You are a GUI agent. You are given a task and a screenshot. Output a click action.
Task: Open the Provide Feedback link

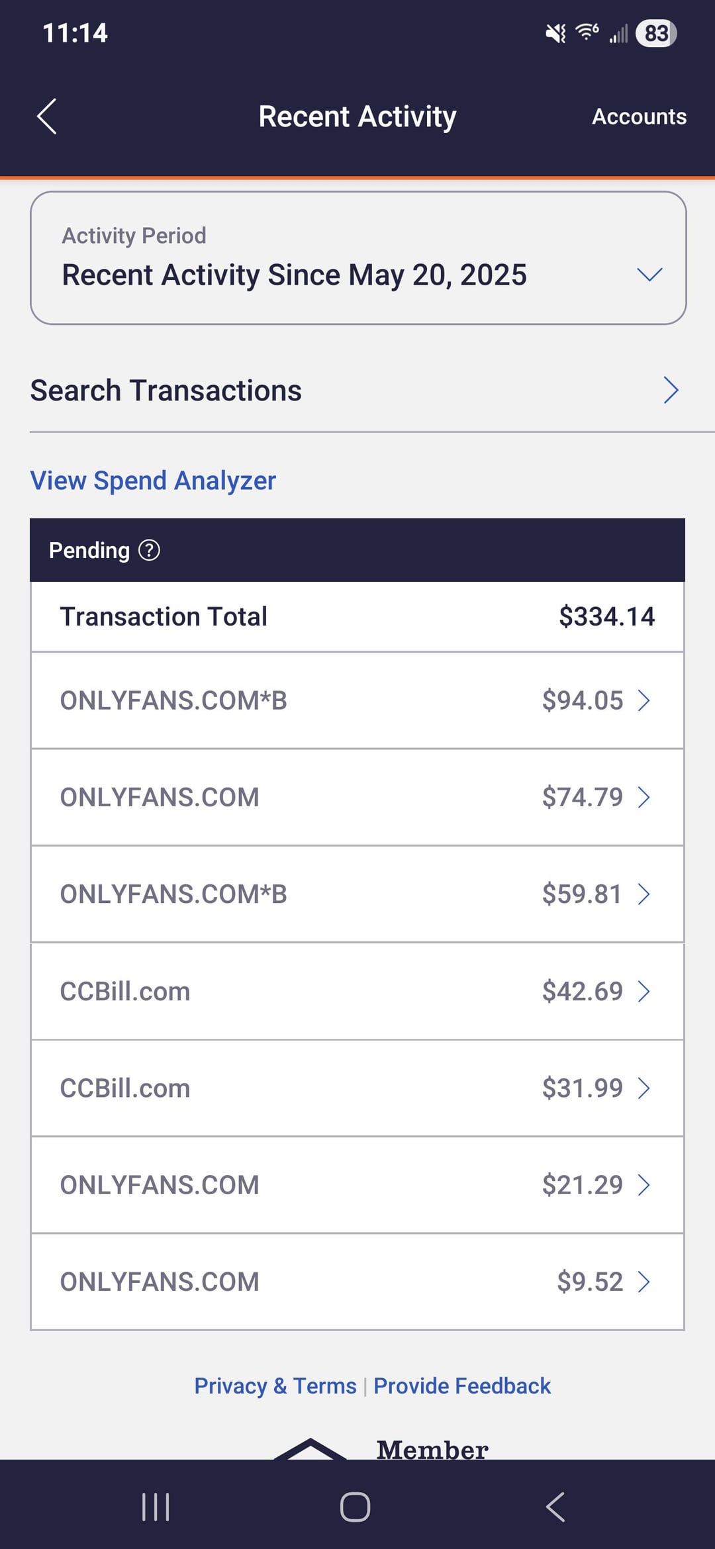(462, 1385)
